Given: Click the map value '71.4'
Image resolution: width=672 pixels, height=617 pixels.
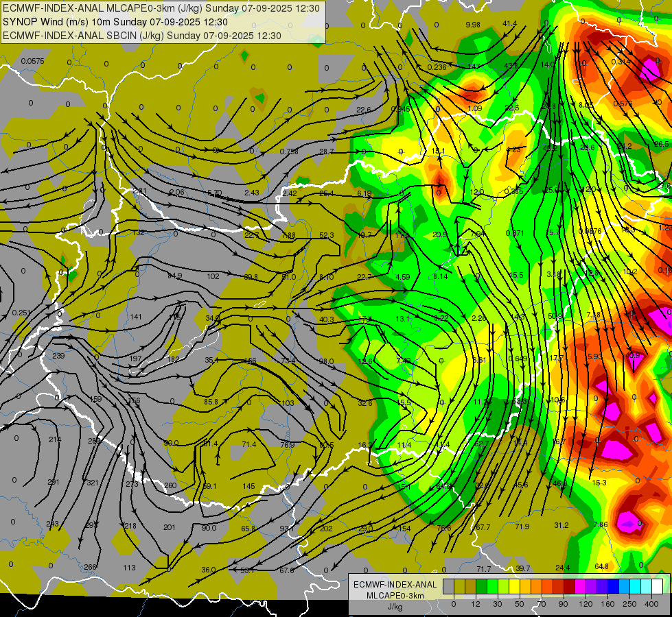Looking at the screenshot, I should pos(249,444).
